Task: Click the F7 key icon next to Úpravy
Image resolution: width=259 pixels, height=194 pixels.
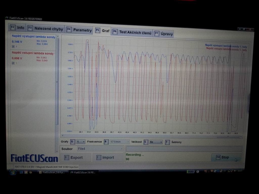Action: (x=157, y=33)
